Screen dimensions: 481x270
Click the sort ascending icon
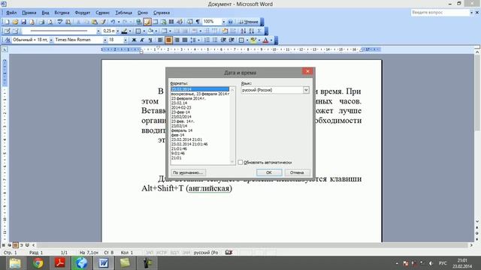tap(244, 31)
